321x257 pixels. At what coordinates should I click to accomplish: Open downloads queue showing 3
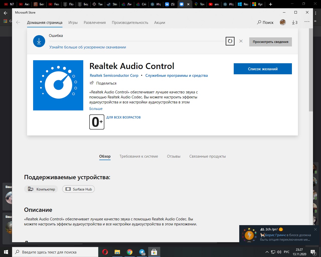click(x=295, y=23)
